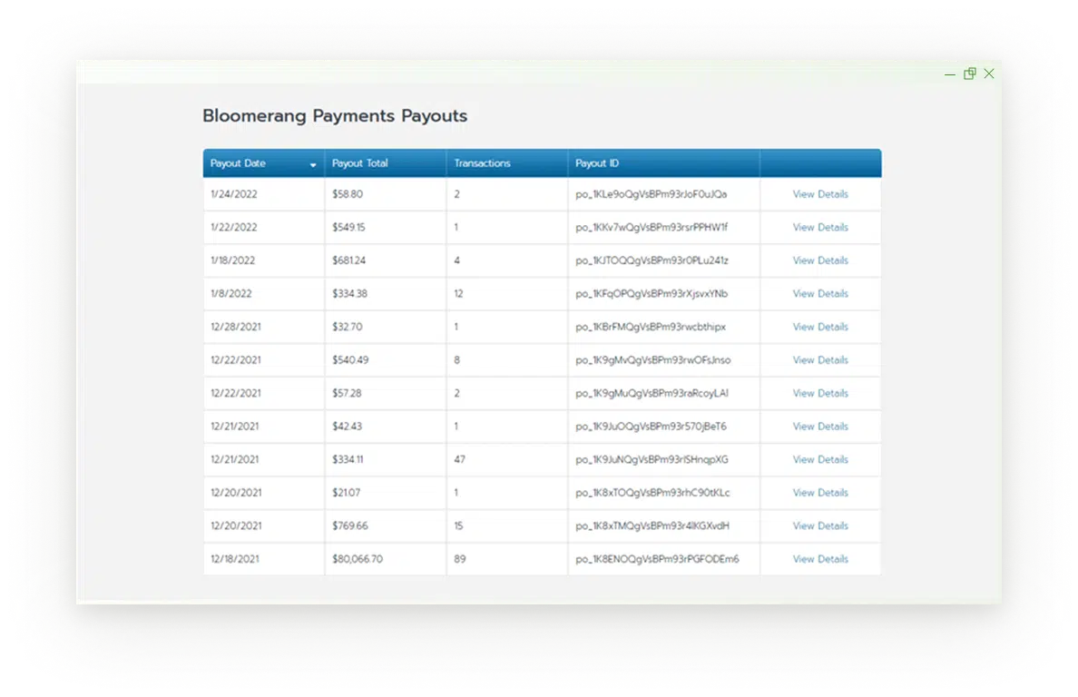Select payout ID ending 4lKGXvdH
This screenshot has width=1078, height=697.
652,525
